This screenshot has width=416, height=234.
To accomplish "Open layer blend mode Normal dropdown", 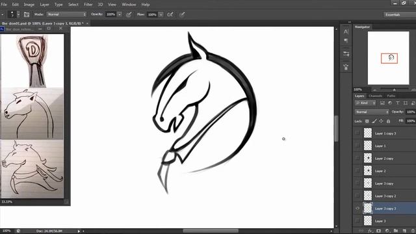I will (x=372, y=112).
